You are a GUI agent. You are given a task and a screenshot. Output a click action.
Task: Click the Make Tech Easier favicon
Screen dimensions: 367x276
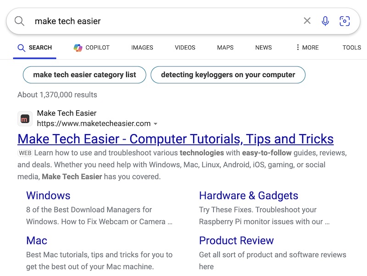click(24, 119)
